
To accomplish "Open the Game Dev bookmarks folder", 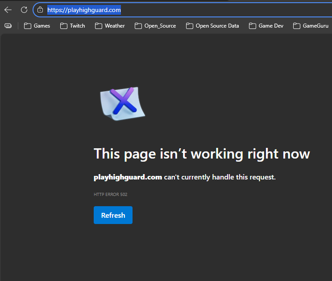I will 266,26.
